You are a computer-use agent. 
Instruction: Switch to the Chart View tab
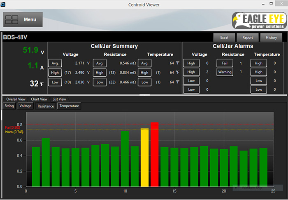pos(39,99)
